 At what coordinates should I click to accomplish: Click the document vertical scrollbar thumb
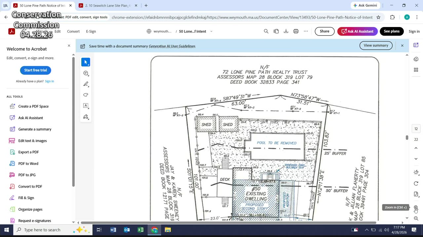tap(407, 138)
